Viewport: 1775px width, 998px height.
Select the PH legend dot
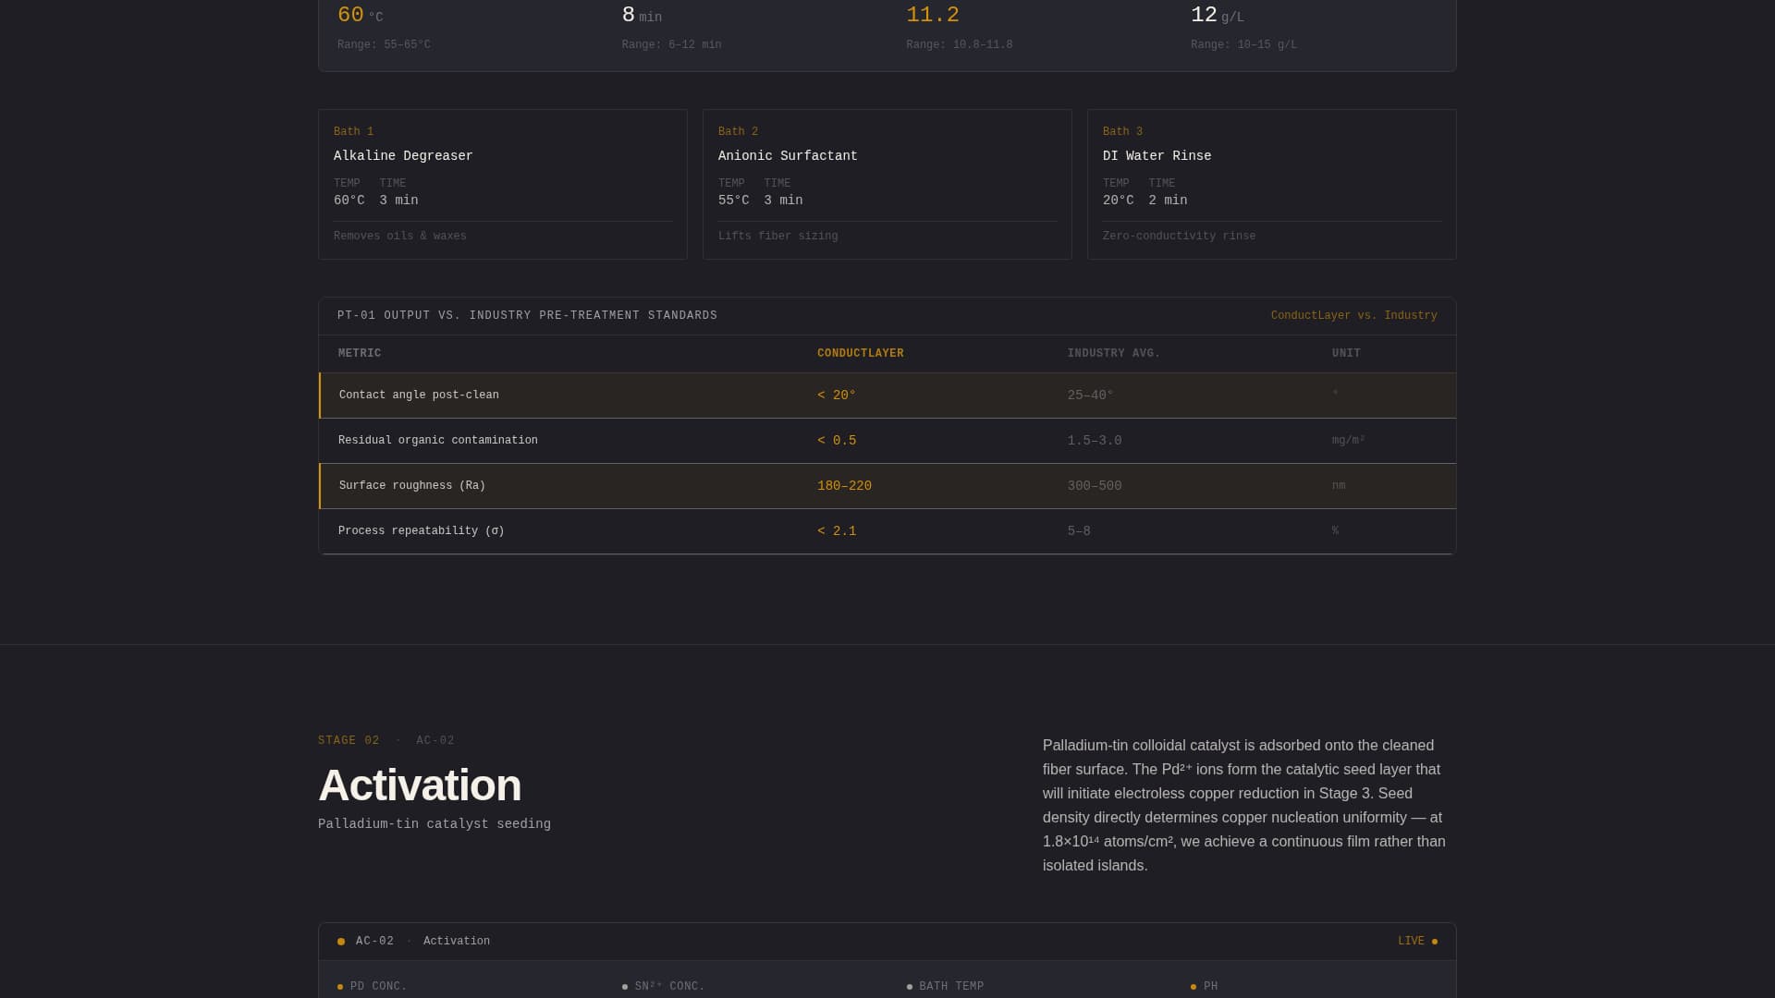click(1194, 987)
